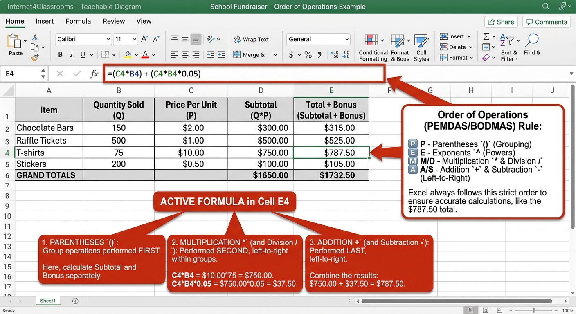This screenshot has width=576, height=314.
Task: Click the Format Painter brush icon
Action: point(35,58)
